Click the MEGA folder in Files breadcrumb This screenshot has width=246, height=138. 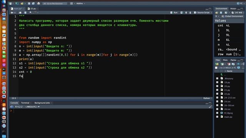click(x=228, y=68)
